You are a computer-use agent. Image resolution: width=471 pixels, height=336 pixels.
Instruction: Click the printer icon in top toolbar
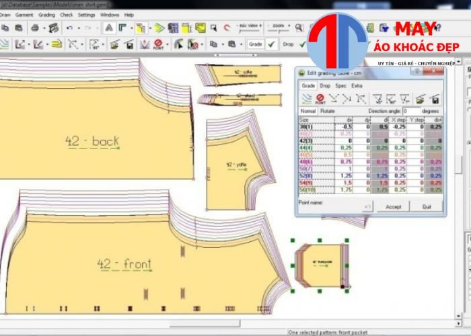34,28
